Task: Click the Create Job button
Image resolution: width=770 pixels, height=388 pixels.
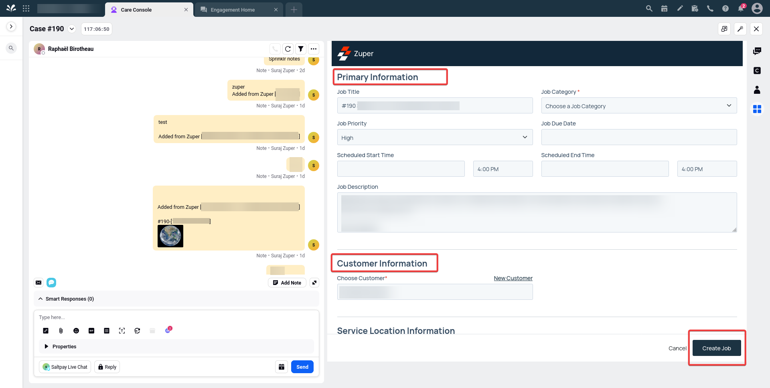Action: pos(716,348)
